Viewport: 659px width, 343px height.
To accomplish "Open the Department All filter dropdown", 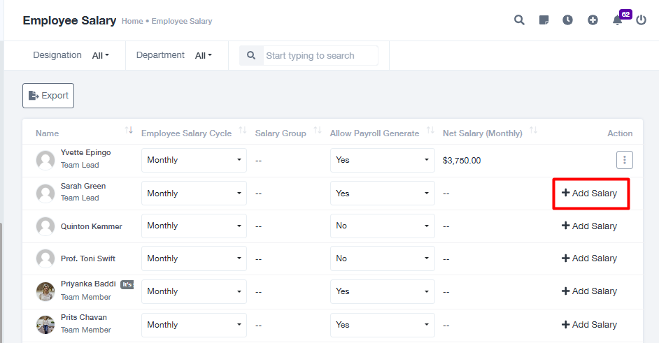I will tap(204, 55).
